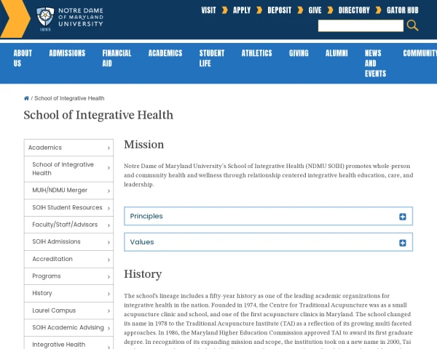This screenshot has height=349, width=437.
Task: Click the History section heading
Action: coord(143,274)
